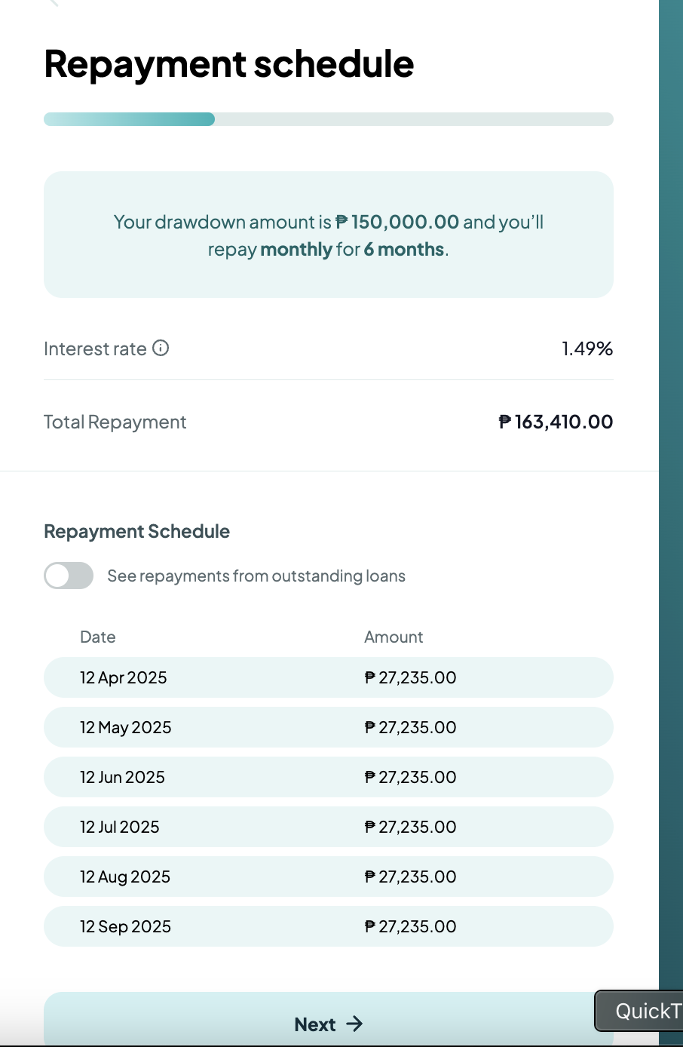Click the 12 Sep 2025 repayment row
Image resolution: width=683 pixels, height=1047 pixels.
[x=328, y=926]
